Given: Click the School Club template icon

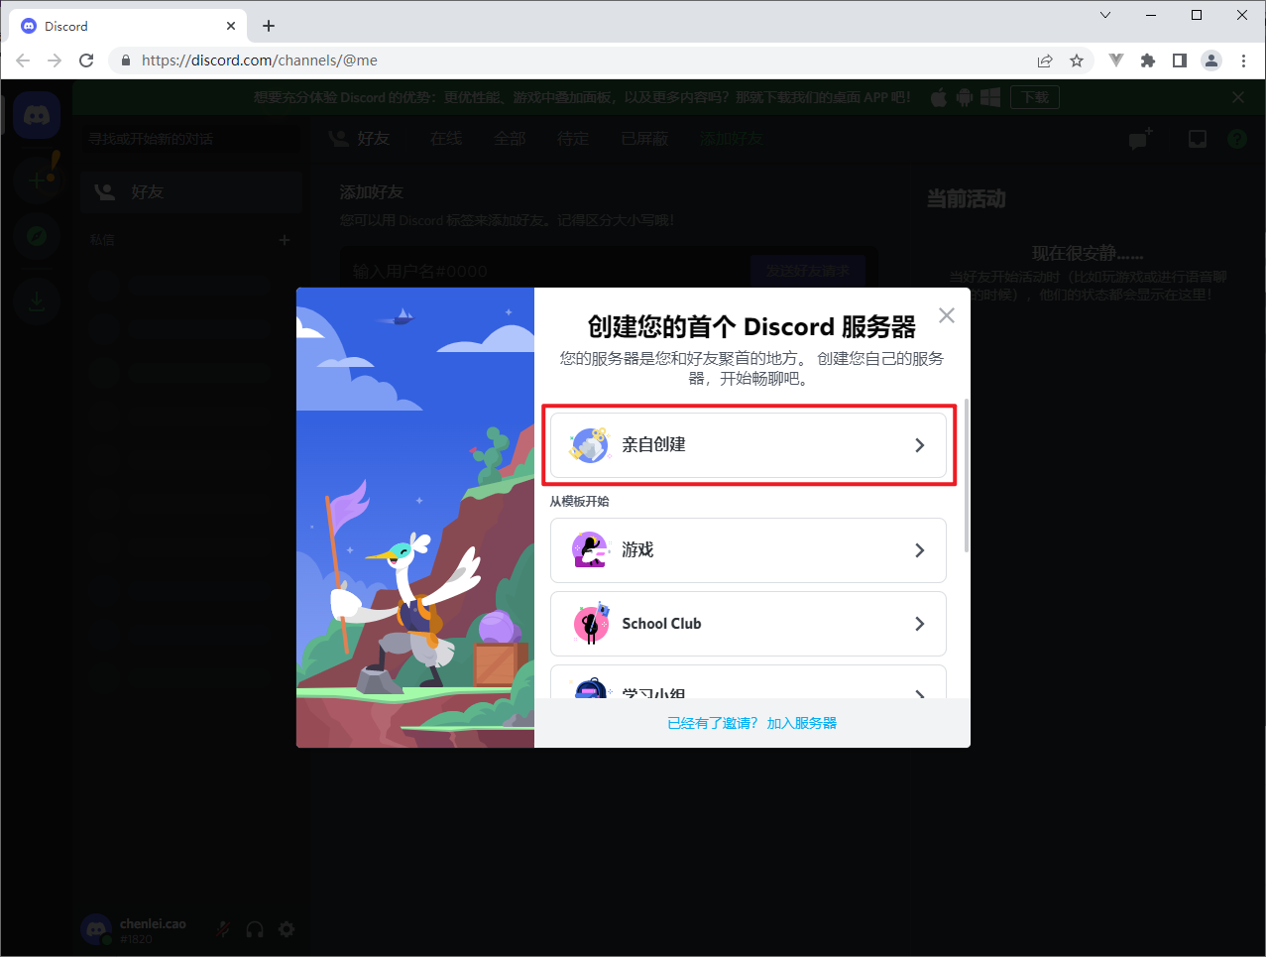Looking at the screenshot, I should tap(591, 624).
